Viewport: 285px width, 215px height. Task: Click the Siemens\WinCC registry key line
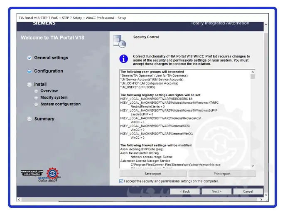(157, 134)
